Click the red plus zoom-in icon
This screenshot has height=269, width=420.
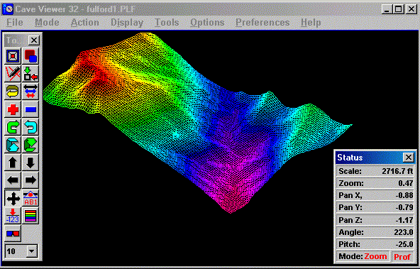pos(13,109)
